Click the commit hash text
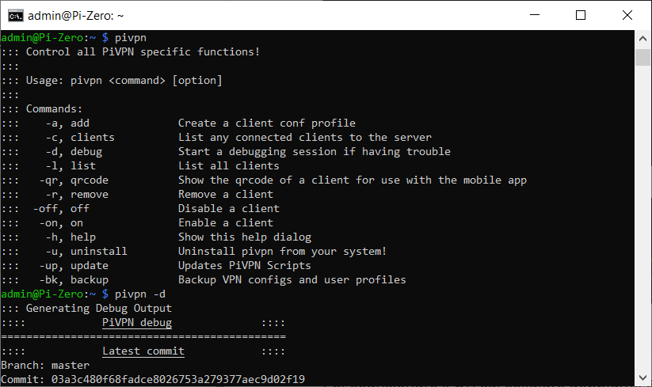Screen dimensions: 652x387 178,379
